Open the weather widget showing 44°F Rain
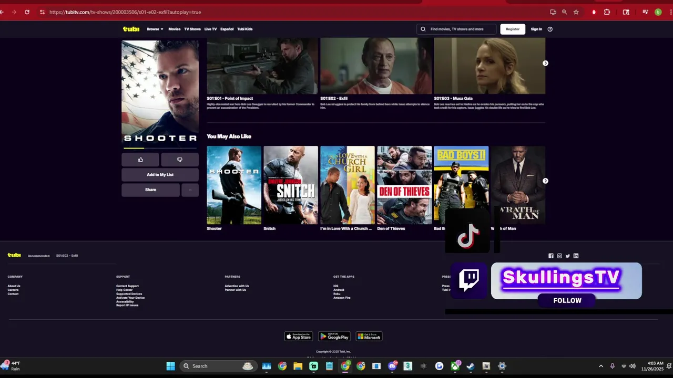The image size is (673, 378). (x=12, y=366)
